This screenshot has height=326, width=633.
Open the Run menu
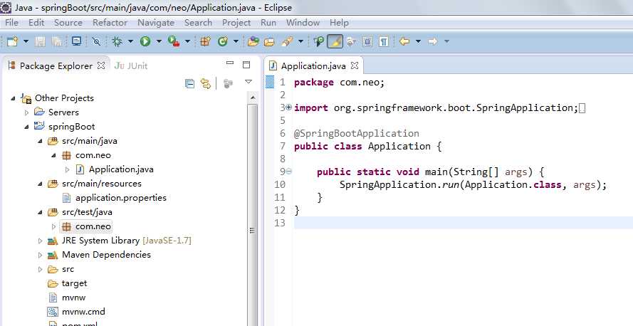[x=268, y=23]
